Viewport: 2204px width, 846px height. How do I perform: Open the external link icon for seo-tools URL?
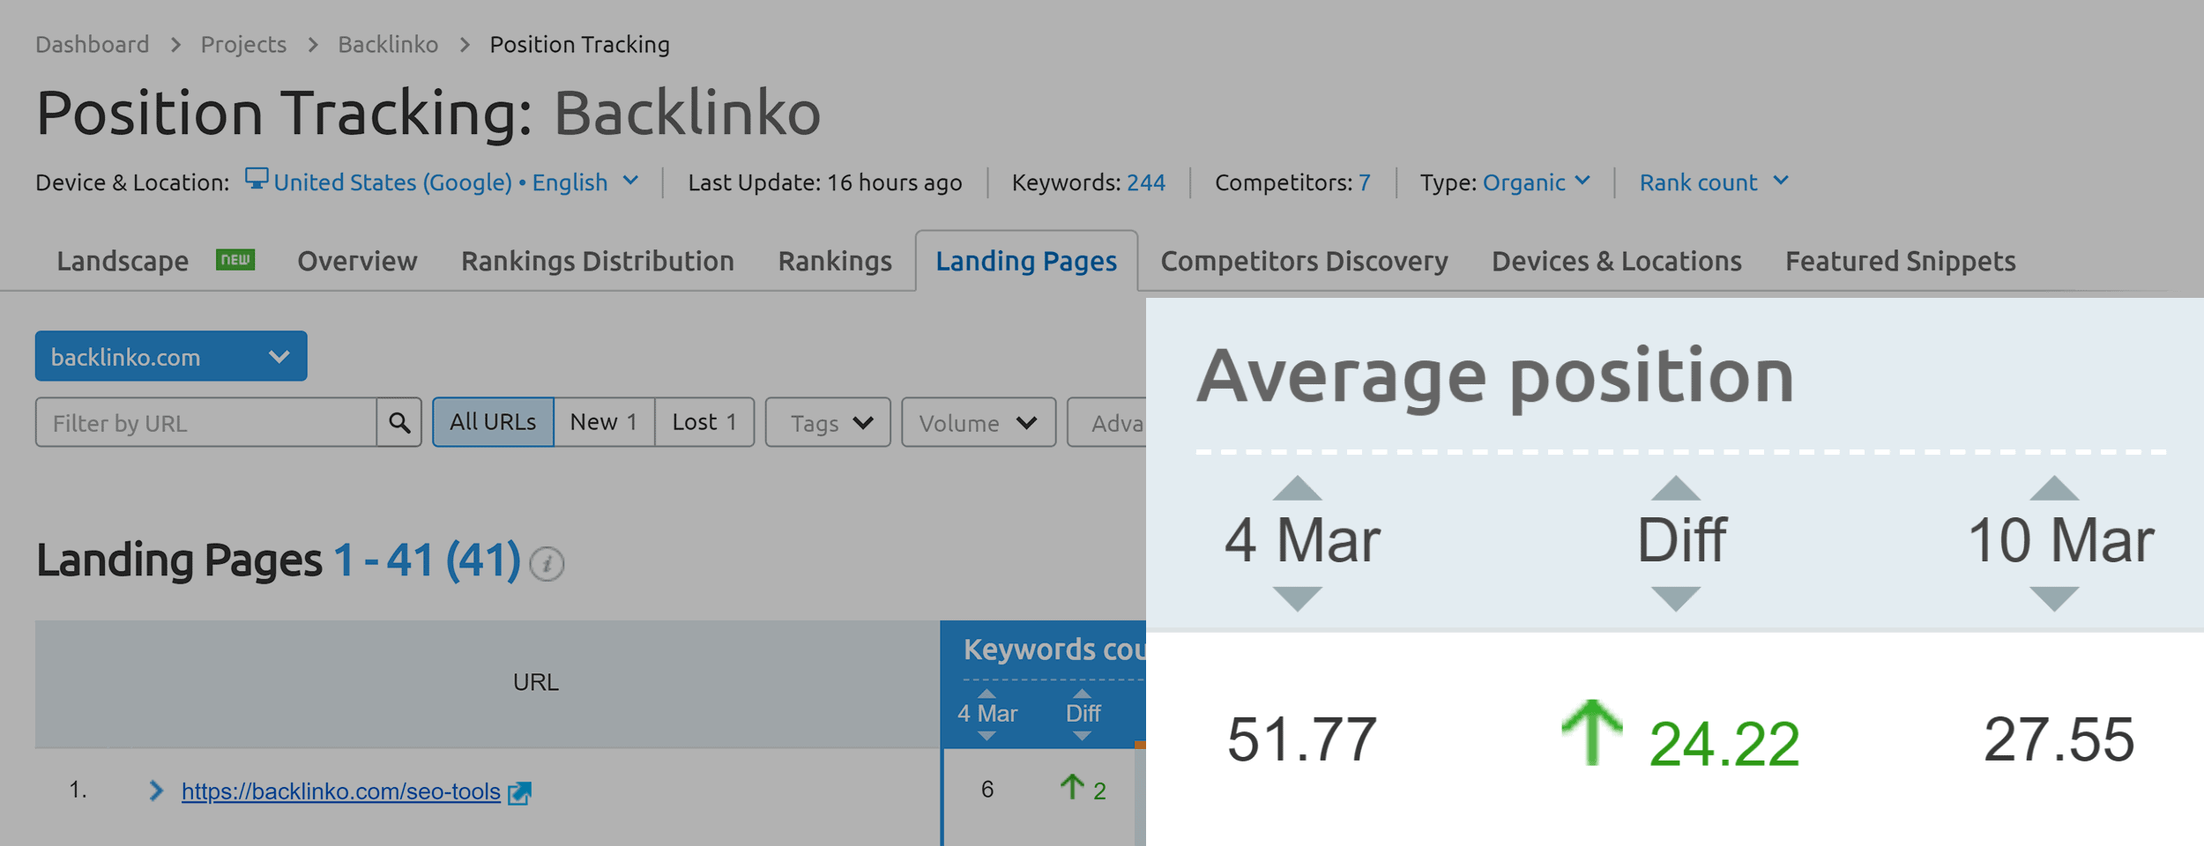coord(520,793)
